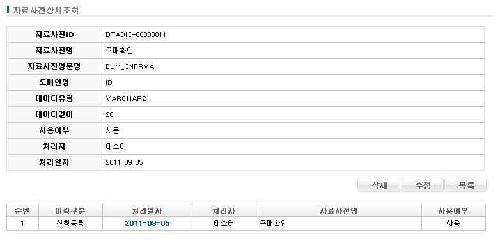Open the 2011-09-05 history date link
The width and height of the screenshot is (498, 241).
[147, 224]
